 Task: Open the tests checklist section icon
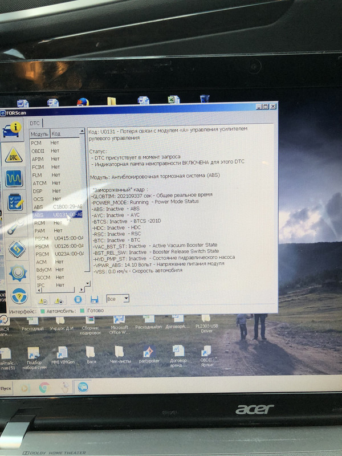click(x=15, y=202)
